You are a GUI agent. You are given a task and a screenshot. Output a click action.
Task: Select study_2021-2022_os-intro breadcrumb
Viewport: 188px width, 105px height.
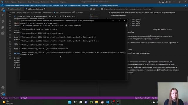(32, 13)
